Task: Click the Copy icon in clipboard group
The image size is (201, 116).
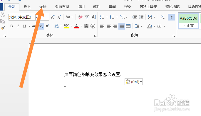Action: point(2,21)
